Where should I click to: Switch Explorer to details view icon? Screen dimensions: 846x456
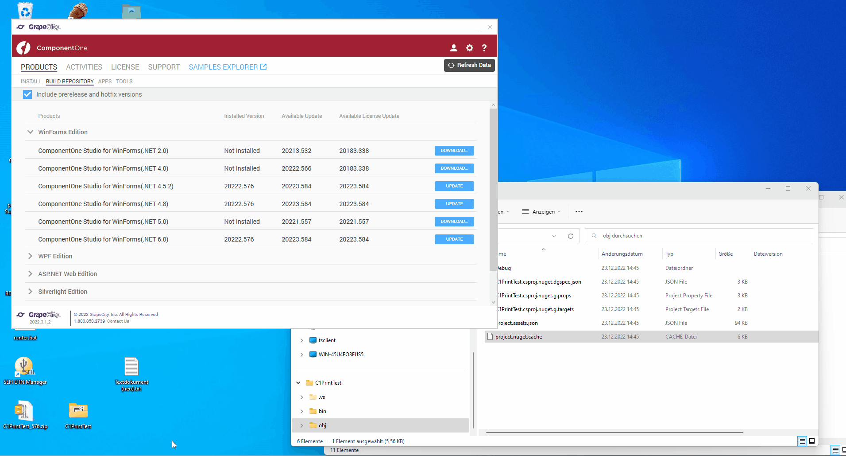(x=802, y=441)
